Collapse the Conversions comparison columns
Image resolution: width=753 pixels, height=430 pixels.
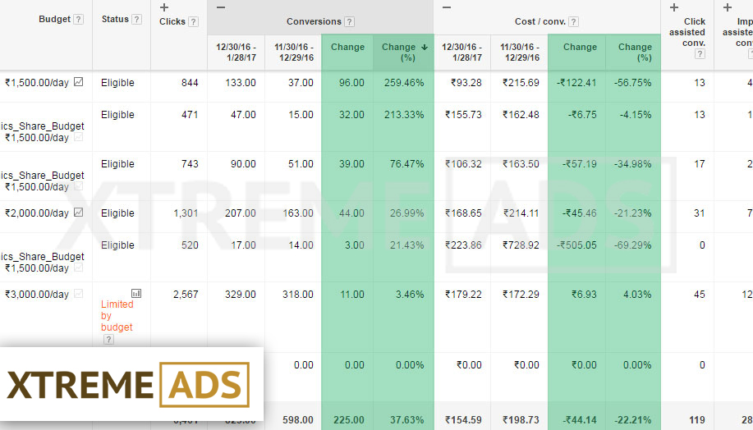221,7
